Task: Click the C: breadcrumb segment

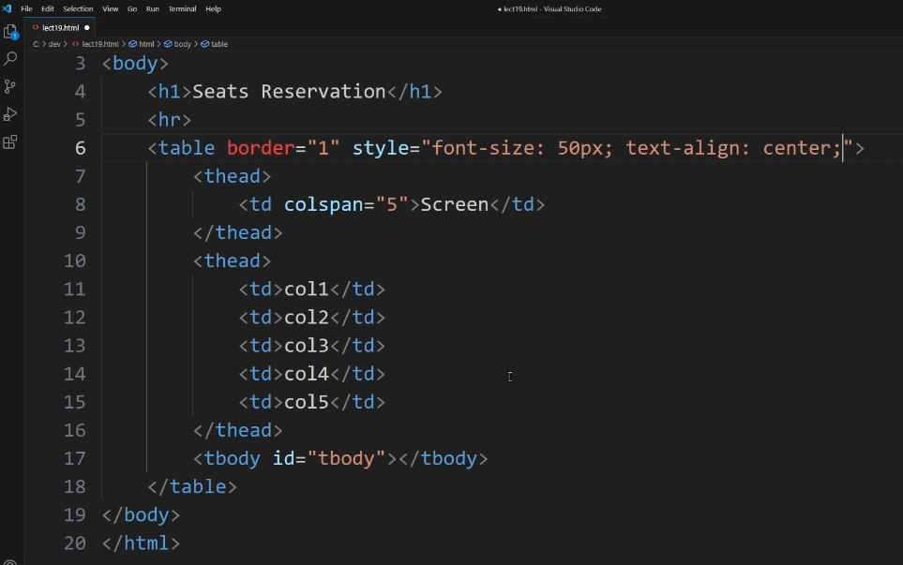Action: click(37, 44)
